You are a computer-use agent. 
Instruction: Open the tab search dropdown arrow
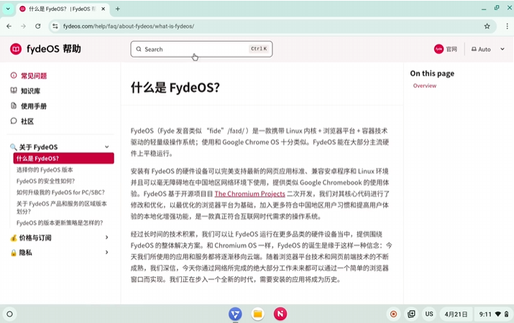tap(8, 9)
